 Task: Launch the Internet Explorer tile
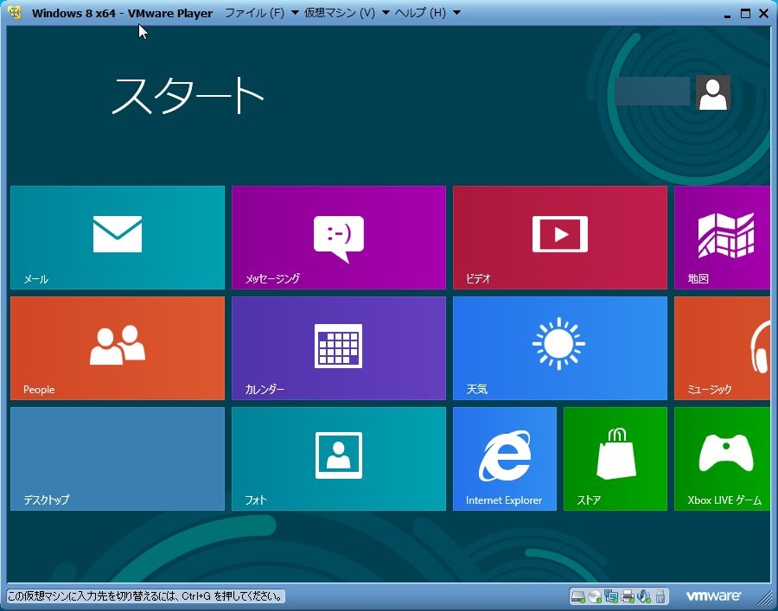pyautogui.click(x=504, y=458)
